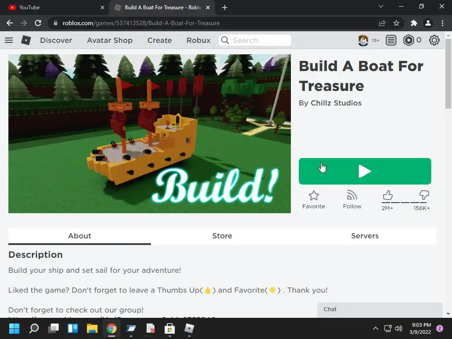Go back in browser history
Image resolution: width=452 pixels, height=339 pixels.
(x=10, y=23)
